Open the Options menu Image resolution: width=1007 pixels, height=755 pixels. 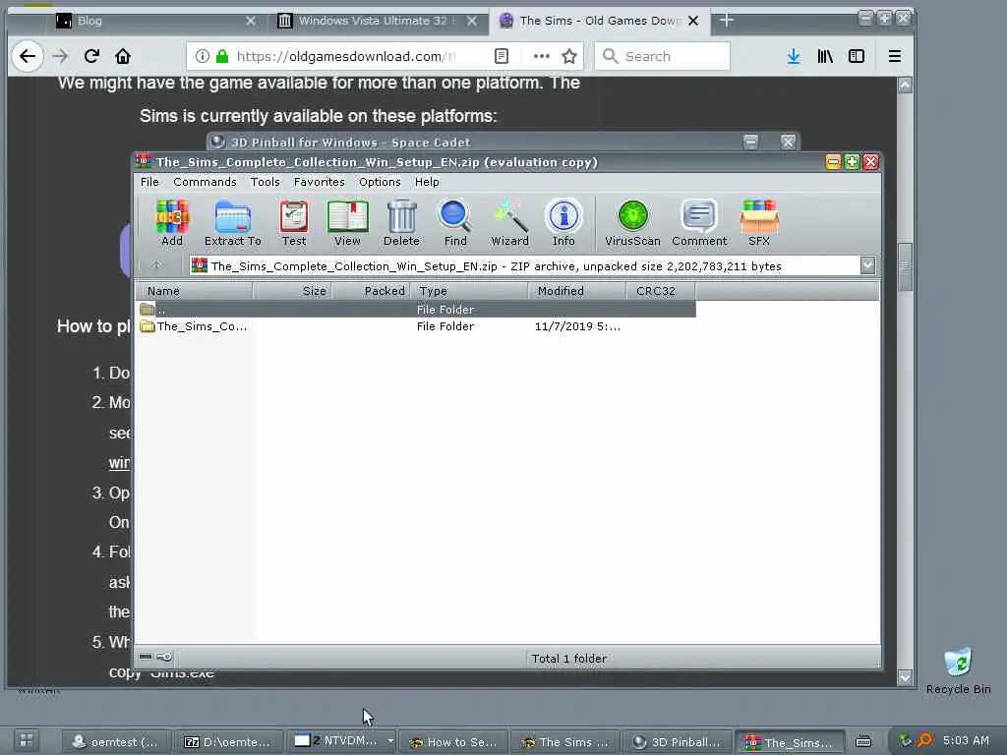pyautogui.click(x=380, y=182)
